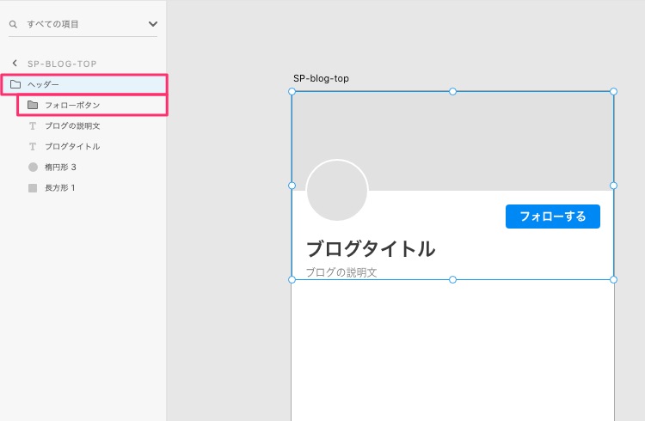This screenshot has width=645, height=421.
Task: Open the すべての項目 filter dropdown
Action: [153, 25]
